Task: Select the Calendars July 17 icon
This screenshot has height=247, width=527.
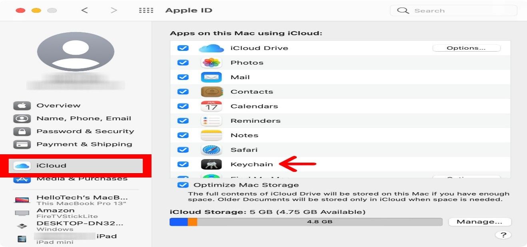Action: (x=211, y=106)
